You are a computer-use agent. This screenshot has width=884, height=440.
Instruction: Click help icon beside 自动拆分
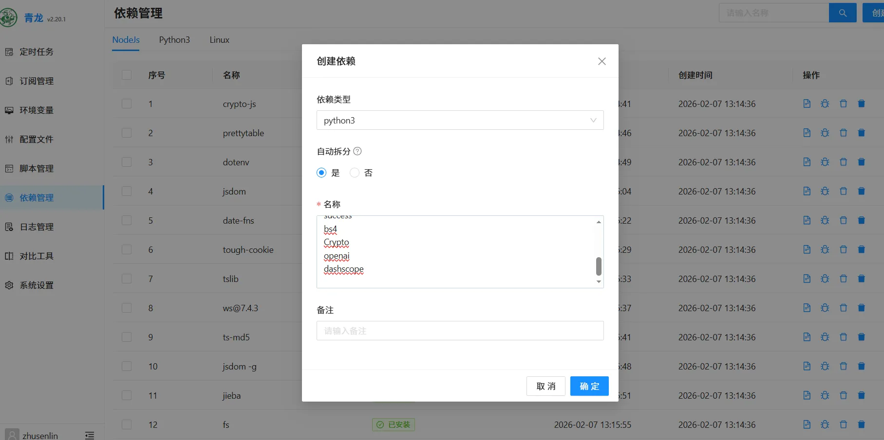[357, 151]
